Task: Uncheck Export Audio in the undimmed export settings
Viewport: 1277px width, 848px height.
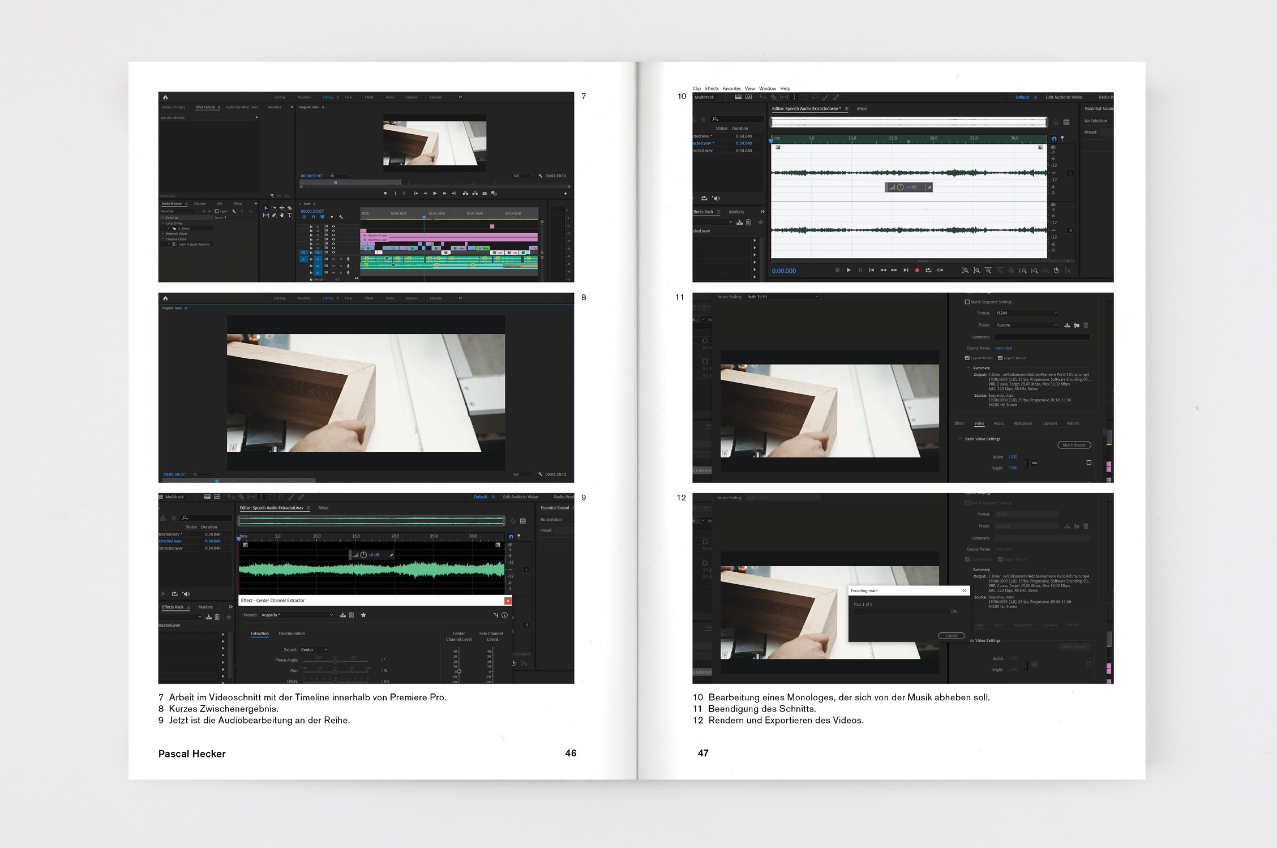Action: [x=1000, y=358]
